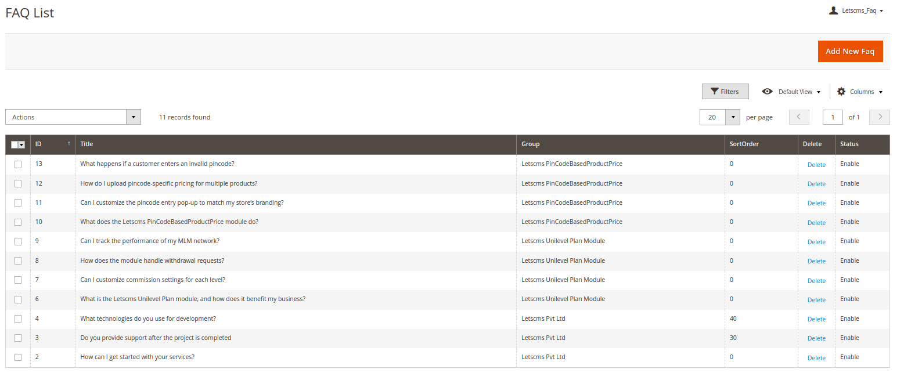Click the eye icon for Default View
Screen dimensions: 904x391
[x=767, y=92]
